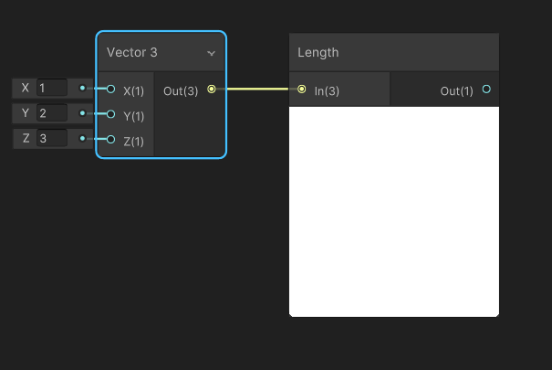This screenshot has width=552, height=370.
Task: Edit the Z value field containing 3
Action: [x=52, y=139]
